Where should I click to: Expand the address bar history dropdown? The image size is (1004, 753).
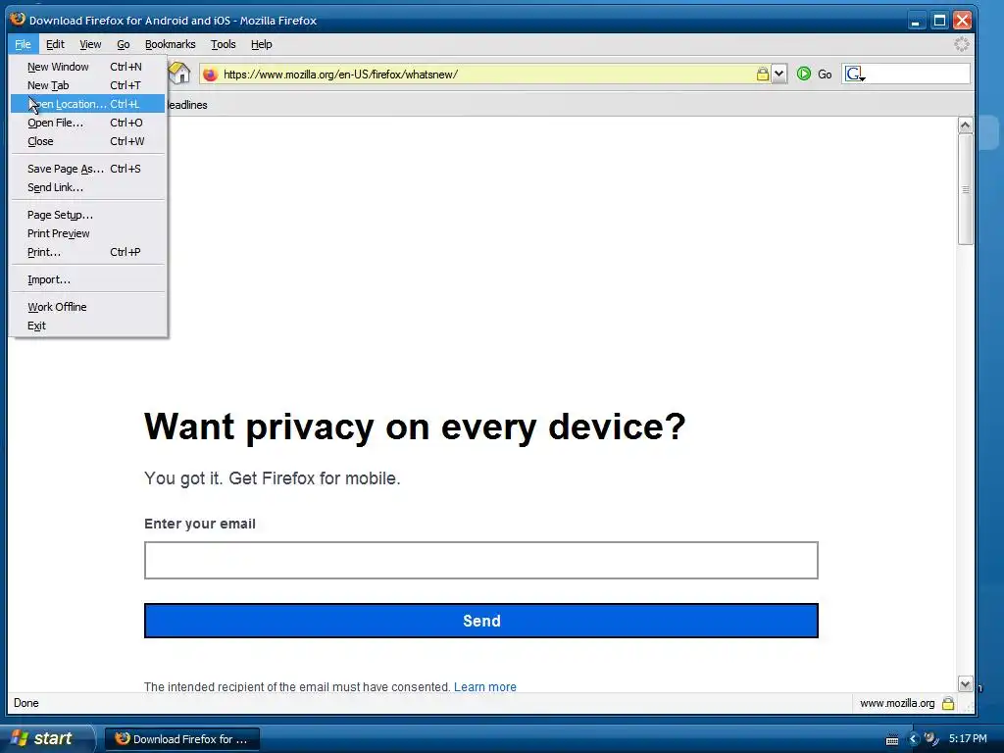pyautogui.click(x=778, y=74)
